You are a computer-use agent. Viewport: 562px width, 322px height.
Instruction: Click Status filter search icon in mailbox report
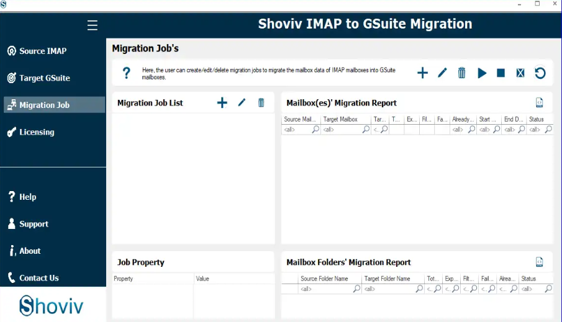(548, 129)
